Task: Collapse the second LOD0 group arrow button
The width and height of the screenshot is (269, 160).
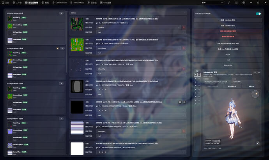Action: point(62,48)
